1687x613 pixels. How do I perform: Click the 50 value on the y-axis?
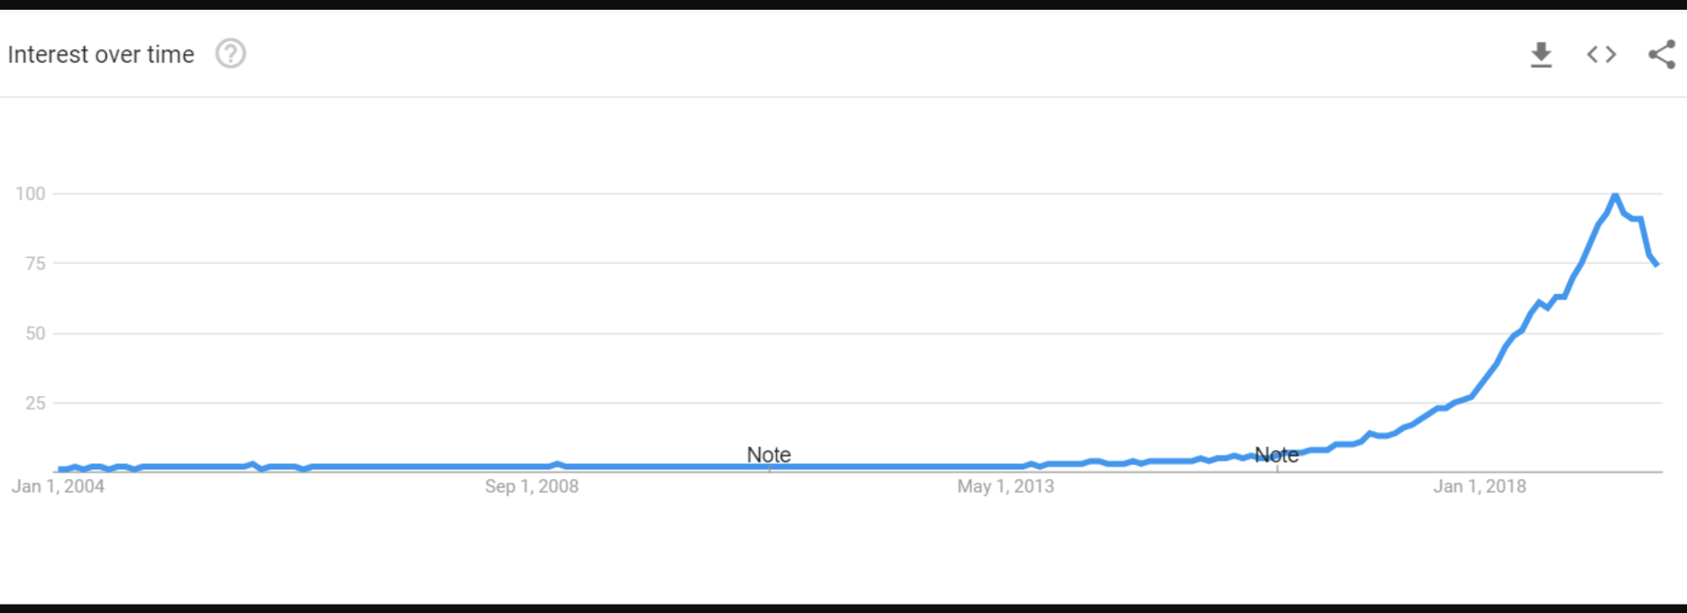(x=36, y=333)
